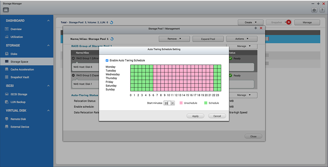328x167 pixels.
Task: Click the iSCSI Storage sidebar icon
Action: 7,94
